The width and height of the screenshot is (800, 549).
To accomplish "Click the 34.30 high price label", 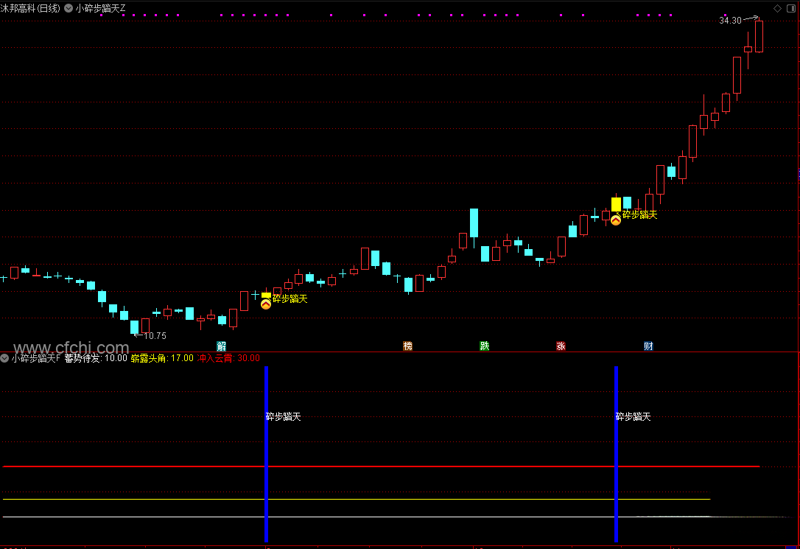I will pyautogui.click(x=730, y=21).
